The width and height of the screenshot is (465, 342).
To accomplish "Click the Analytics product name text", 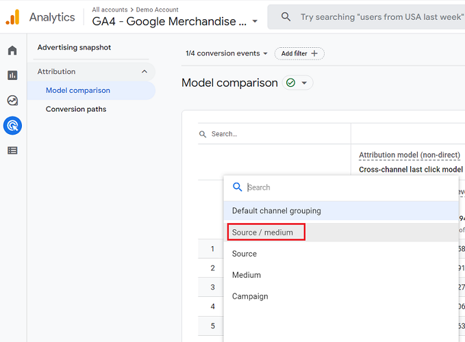I will [x=52, y=17].
